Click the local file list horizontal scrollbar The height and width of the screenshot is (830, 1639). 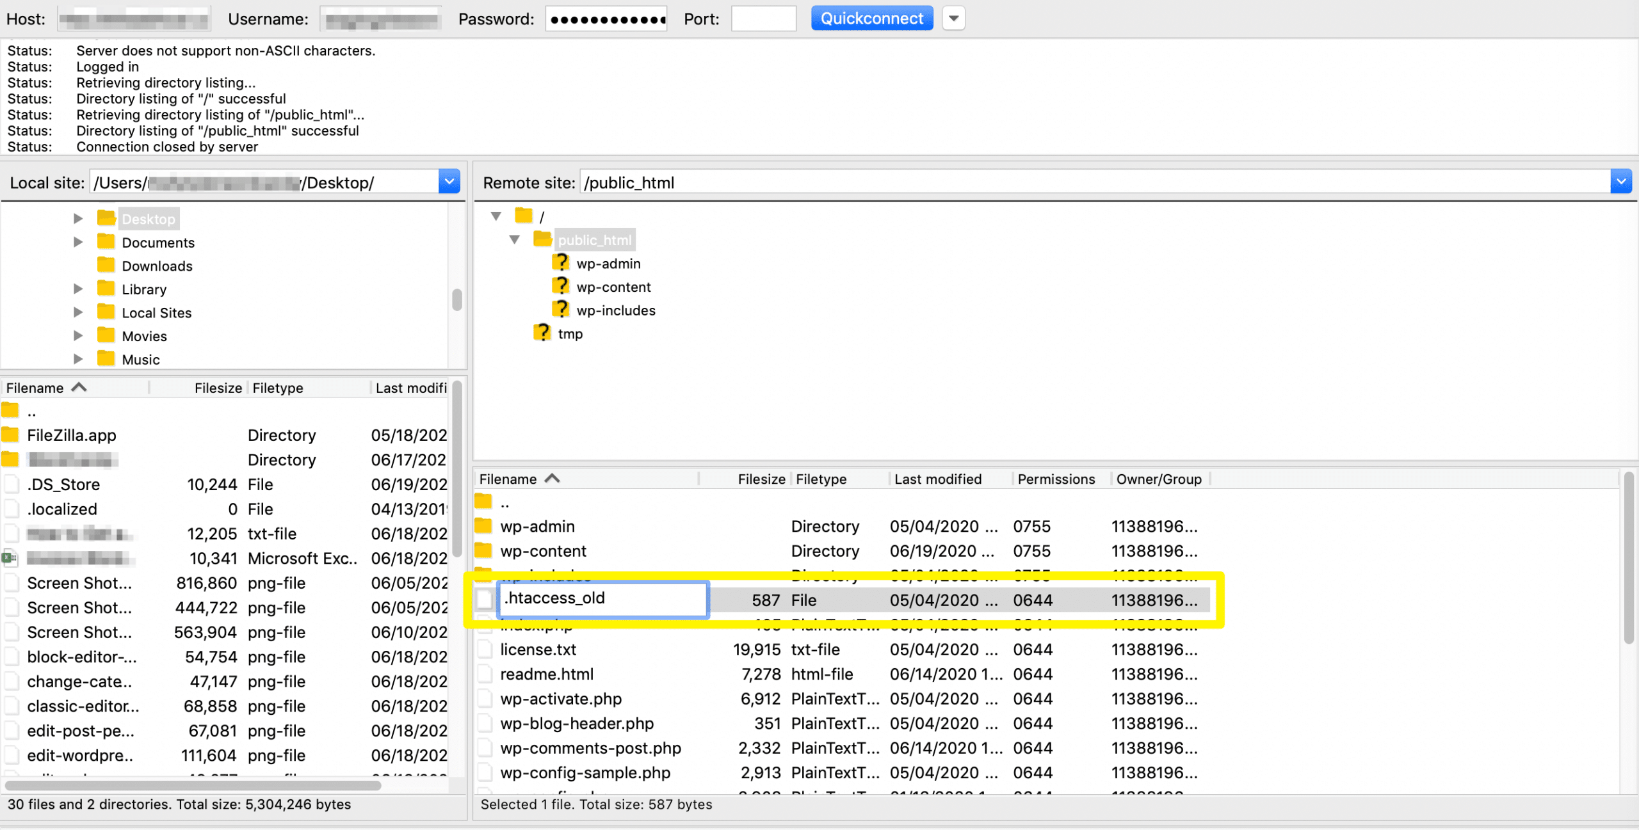tap(193, 785)
